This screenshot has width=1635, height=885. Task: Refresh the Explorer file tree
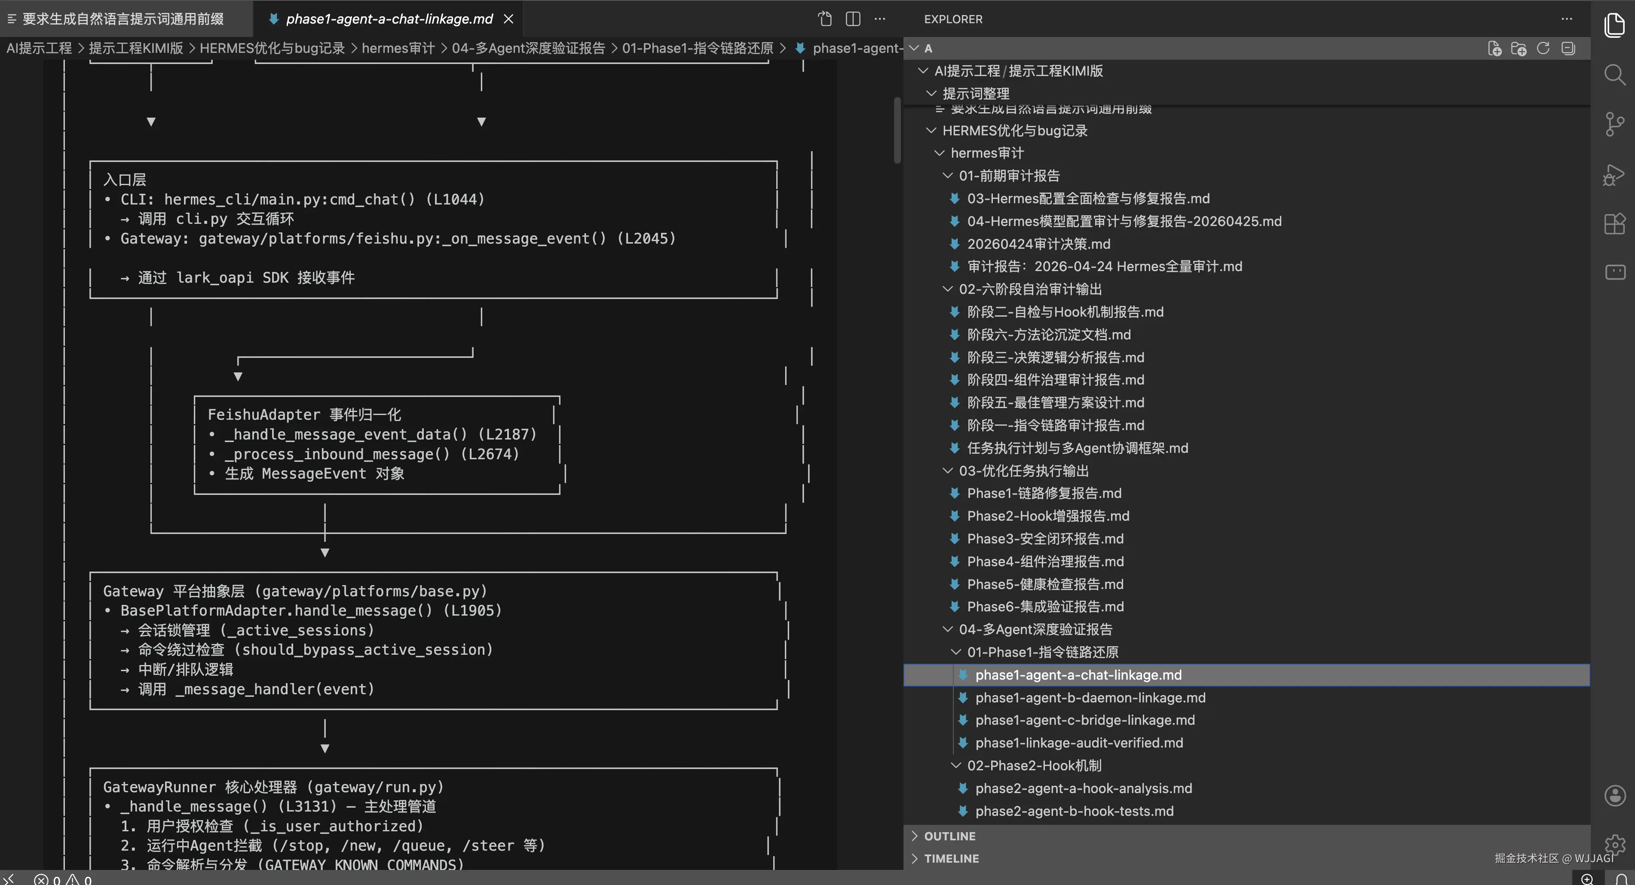pyautogui.click(x=1543, y=49)
